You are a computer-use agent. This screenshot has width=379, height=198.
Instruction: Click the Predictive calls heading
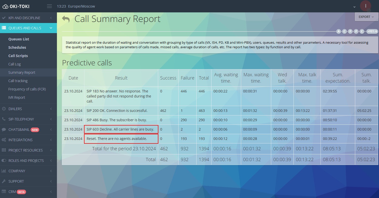point(87,63)
